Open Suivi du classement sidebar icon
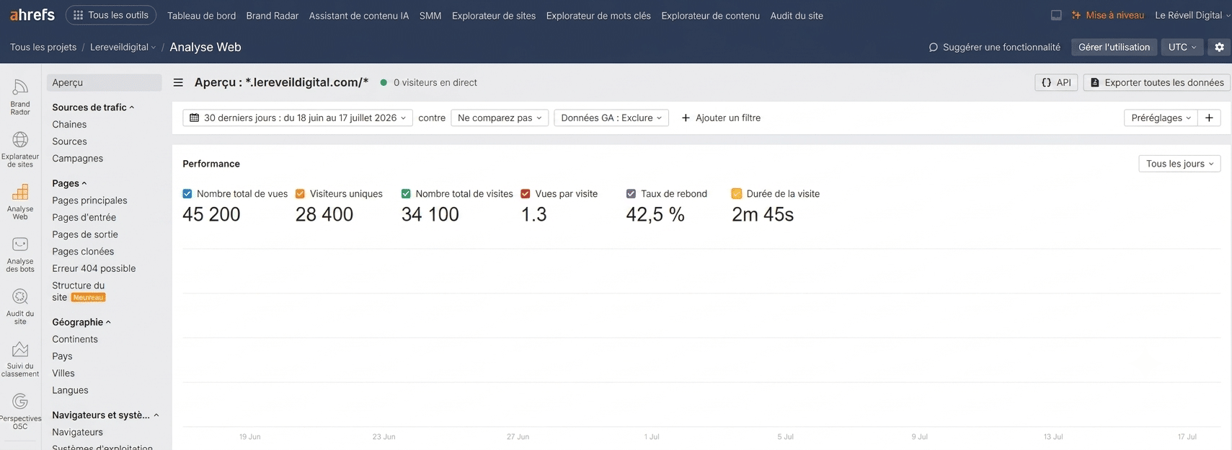The image size is (1232, 450). pyautogui.click(x=20, y=359)
